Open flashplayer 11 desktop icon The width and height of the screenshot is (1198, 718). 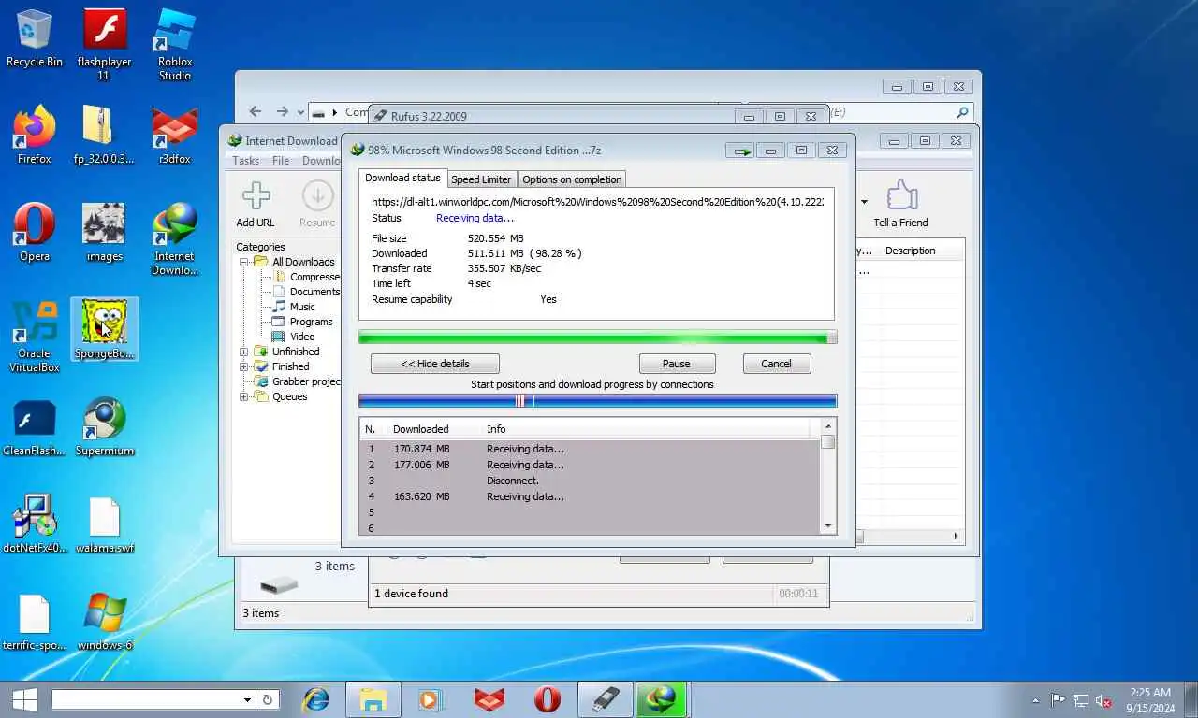(x=104, y=44)
